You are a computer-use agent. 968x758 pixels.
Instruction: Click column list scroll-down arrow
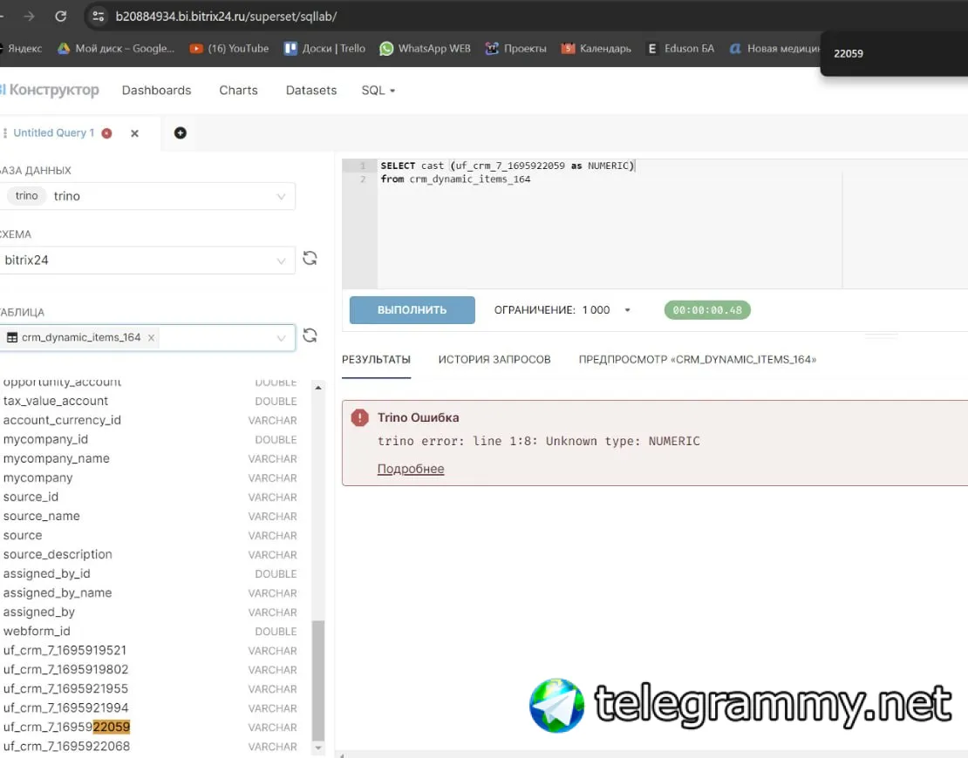(x=318, y=748)
